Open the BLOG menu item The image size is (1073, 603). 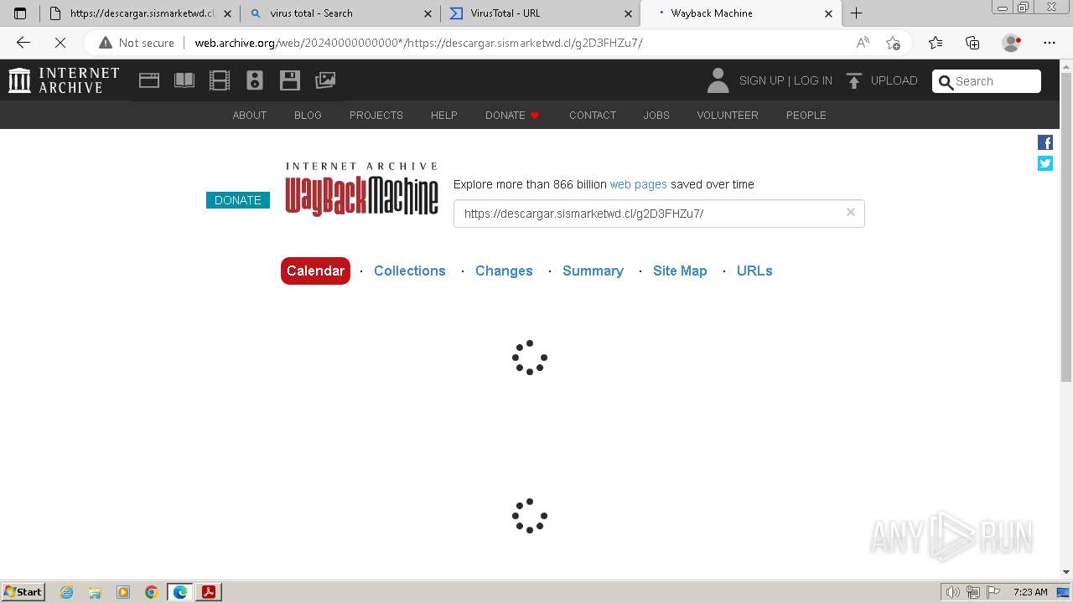pos(308,115)
